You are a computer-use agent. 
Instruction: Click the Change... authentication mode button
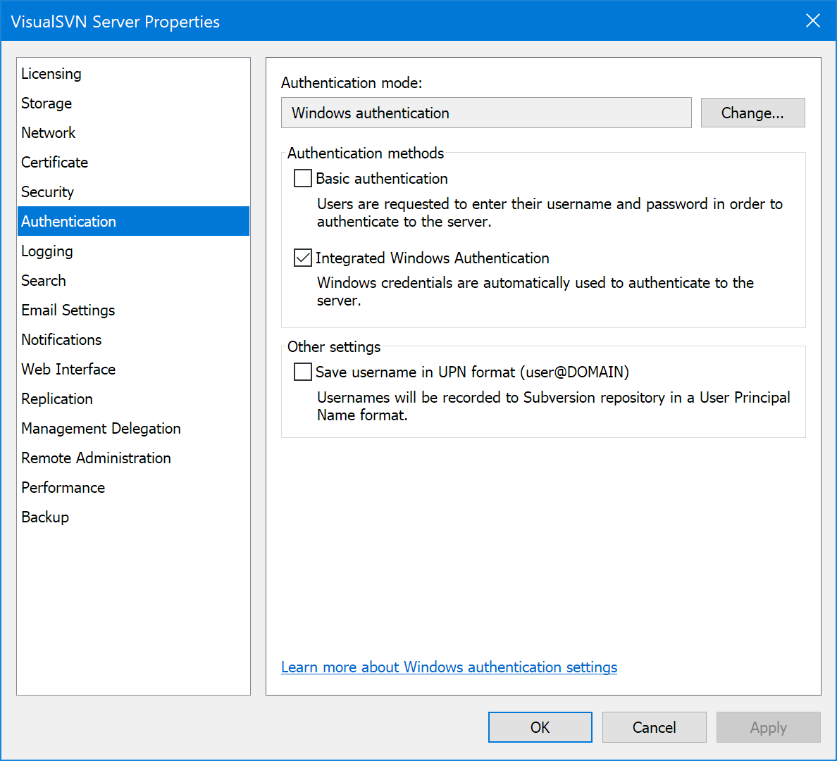tap(752, 113)
